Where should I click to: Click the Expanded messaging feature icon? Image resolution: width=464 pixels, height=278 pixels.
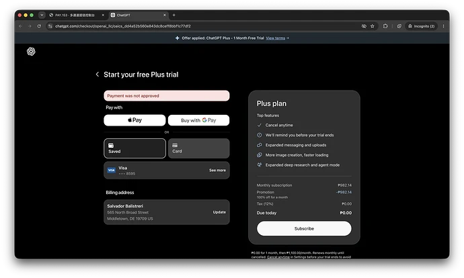click(259, 145)
